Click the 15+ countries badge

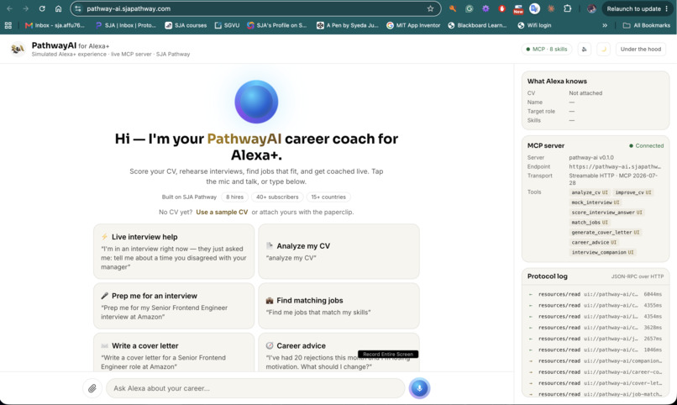pyautogui.click(x=328, y=197)
